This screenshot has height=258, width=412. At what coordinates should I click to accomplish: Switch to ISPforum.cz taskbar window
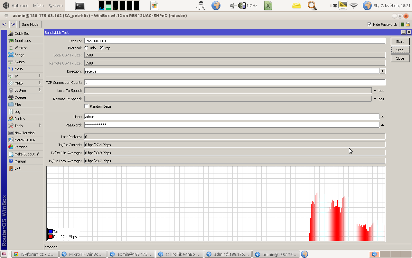[35, 254]
